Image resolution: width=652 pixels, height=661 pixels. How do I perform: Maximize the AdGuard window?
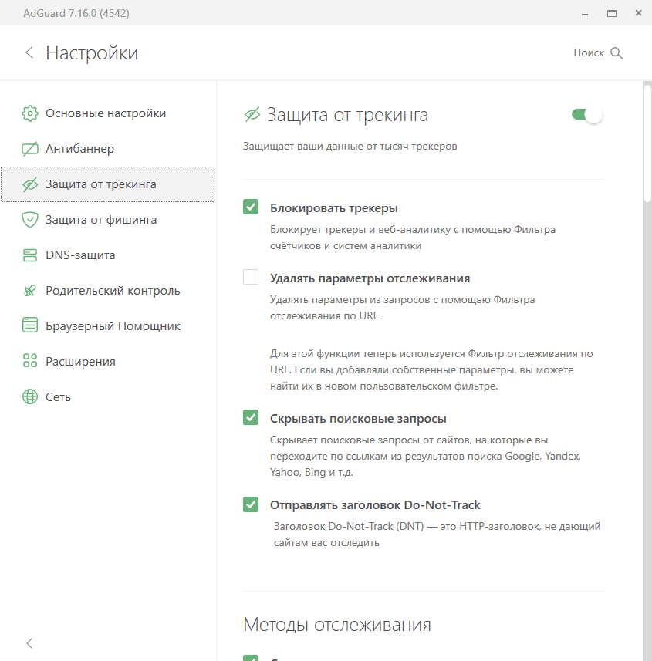point(612,13)
